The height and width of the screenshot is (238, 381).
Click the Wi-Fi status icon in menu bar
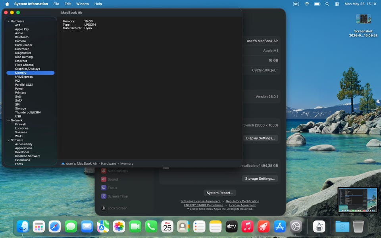click(x=307, y=4)
